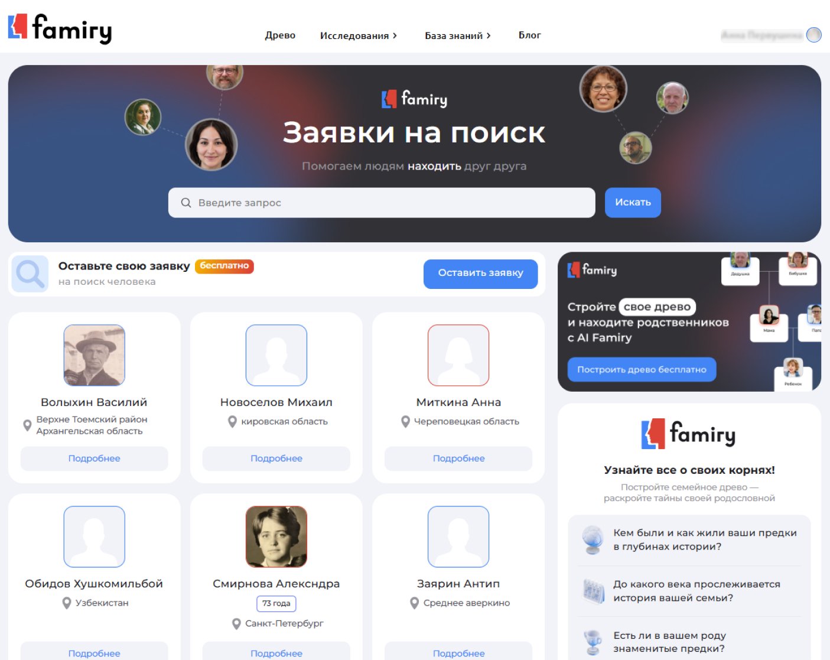The image size is (830, 660).
Task: Click Построить древо бесплатно button
Action: click(x=642, y=369)
